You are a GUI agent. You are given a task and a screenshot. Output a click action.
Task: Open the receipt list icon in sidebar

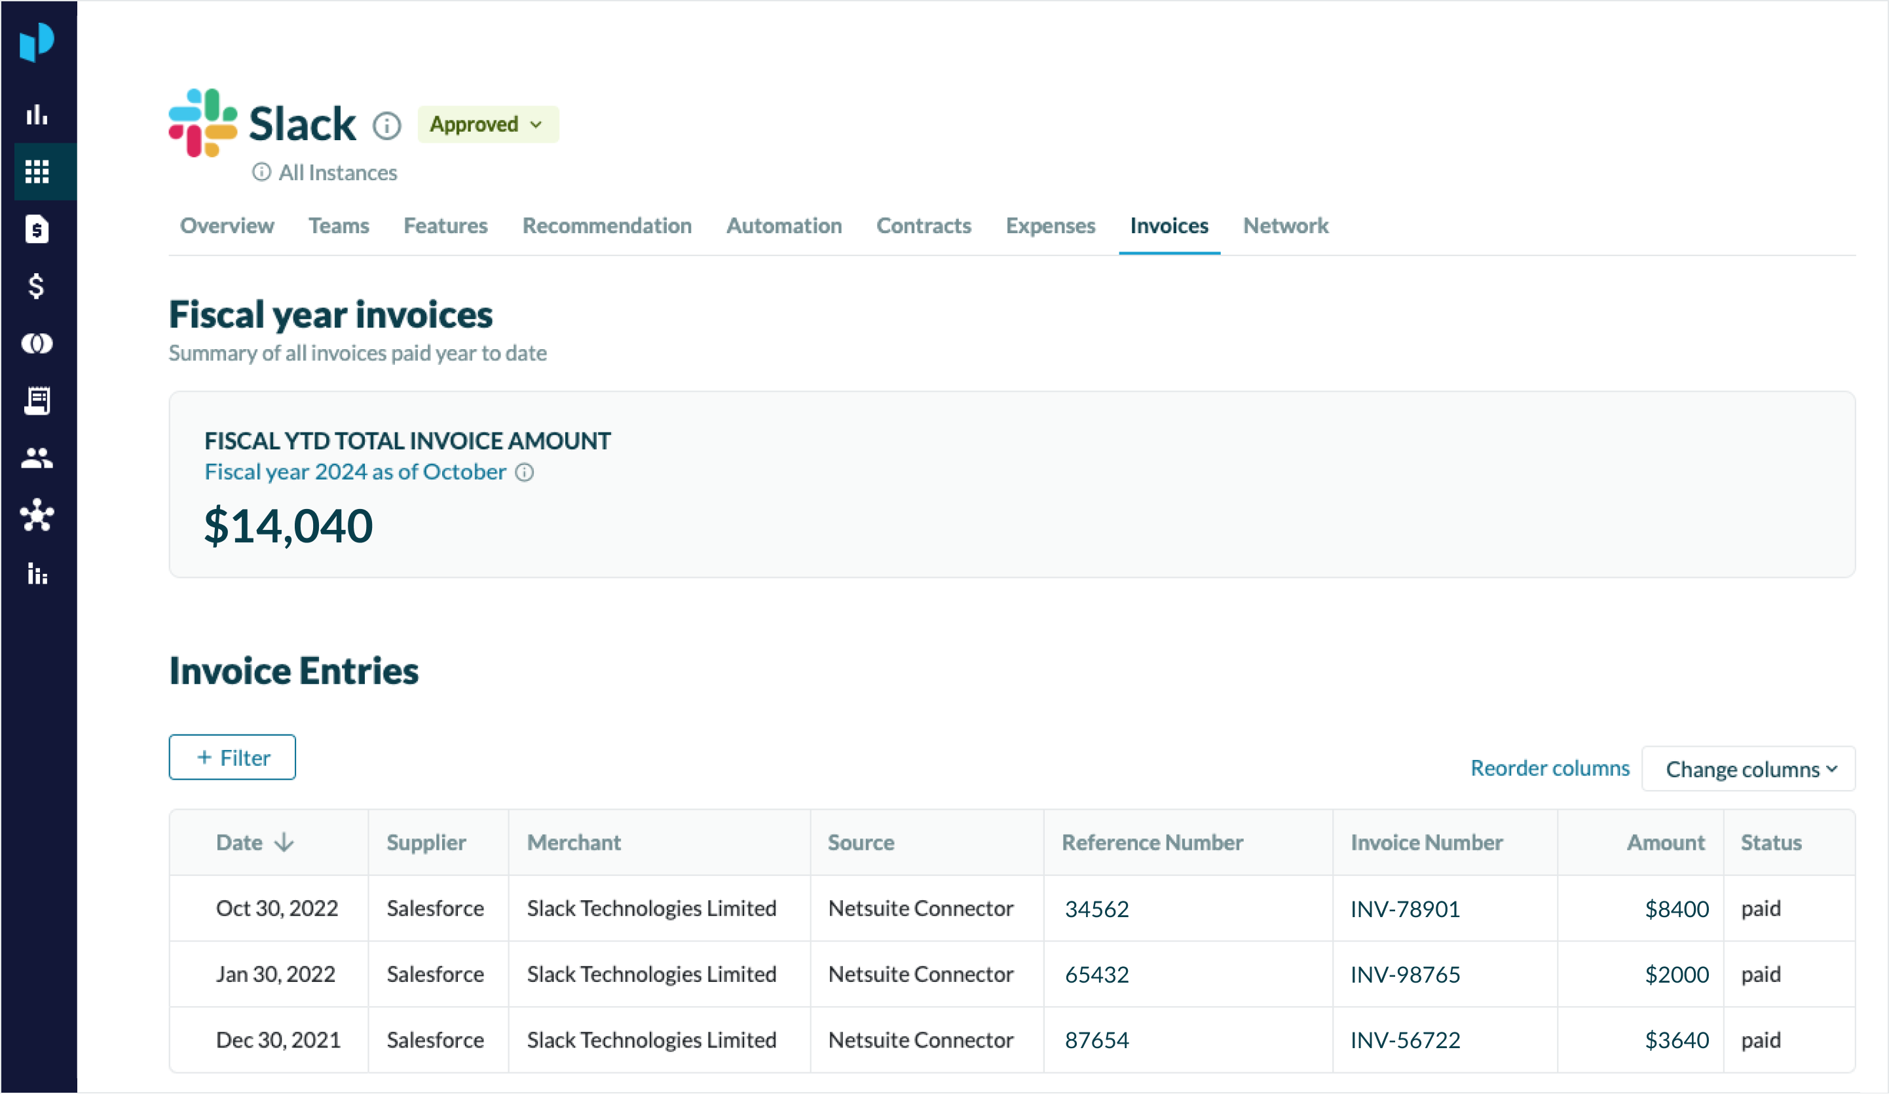point(37,400)
